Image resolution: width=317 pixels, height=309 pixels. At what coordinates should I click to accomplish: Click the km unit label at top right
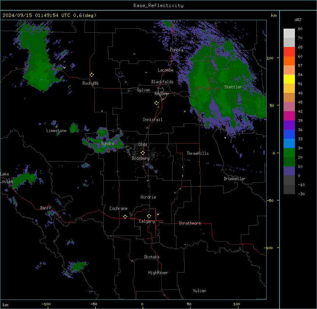(274, 15)
